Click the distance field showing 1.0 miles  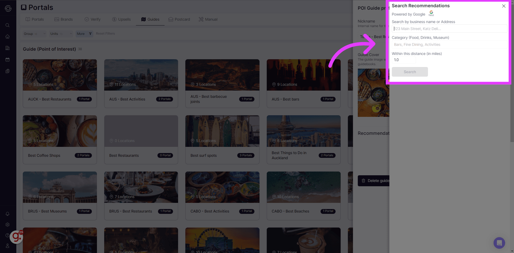[404, 59]
